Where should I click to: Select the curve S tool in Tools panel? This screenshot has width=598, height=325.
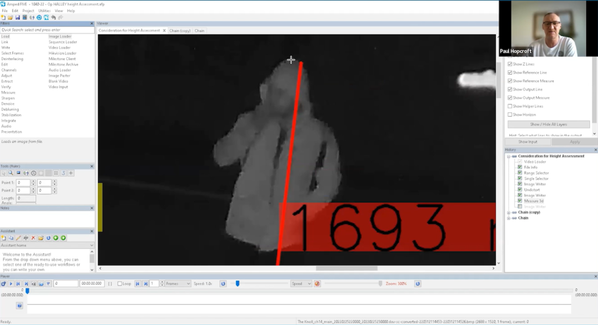[63, 173]
